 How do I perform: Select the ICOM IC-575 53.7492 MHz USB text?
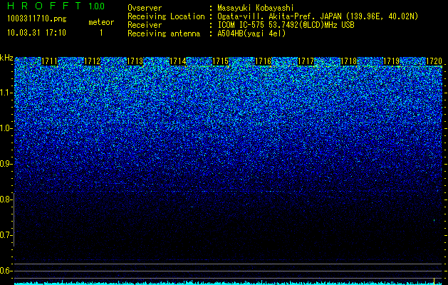point(286,25)
